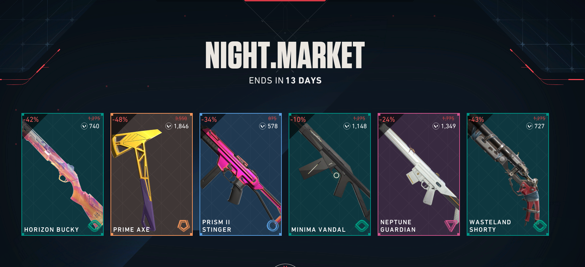Viewport: 585px width, 267px height.
Task: Click VP currency icon beside 1,846
Action: (169, 126)
